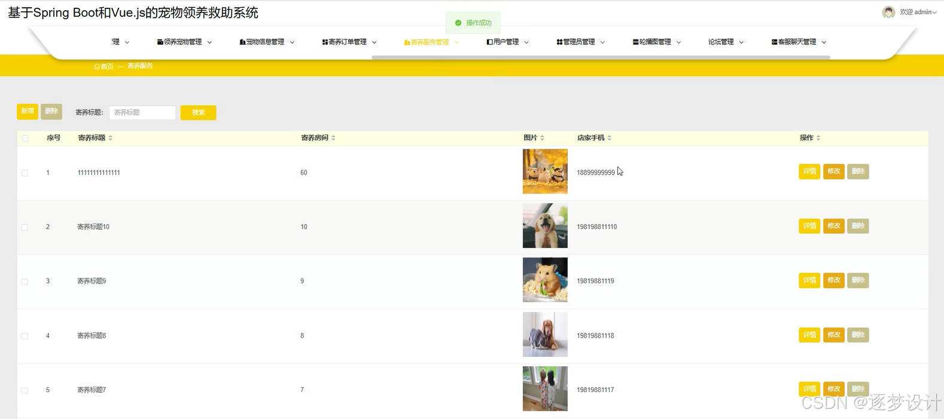
Task: Open the 宠物信息管理 menu
Action: [x=267, y=42]
